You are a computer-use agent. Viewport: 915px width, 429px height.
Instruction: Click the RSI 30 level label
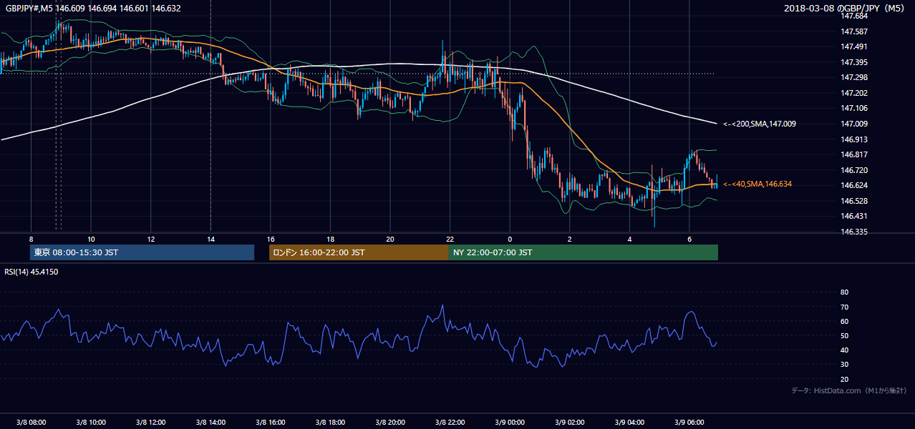[x=844, y=365]
